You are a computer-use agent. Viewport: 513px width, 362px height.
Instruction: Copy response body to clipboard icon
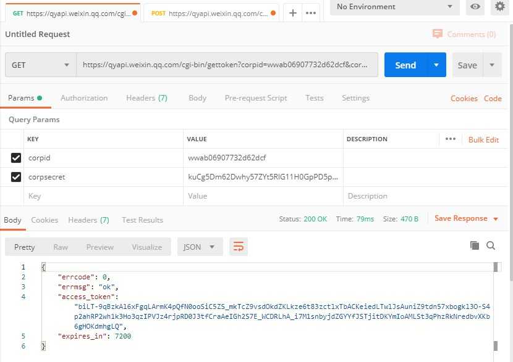[x=475, y=245]
